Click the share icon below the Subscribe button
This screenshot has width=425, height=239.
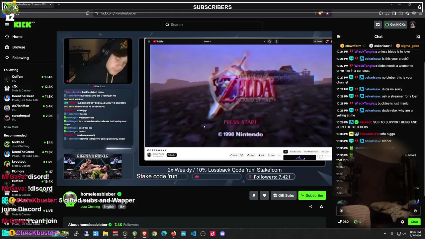pyautogui.click(x=311, y=206)
